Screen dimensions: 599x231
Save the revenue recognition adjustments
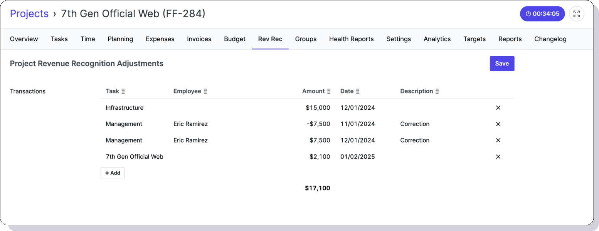click(x=502, y=64)
